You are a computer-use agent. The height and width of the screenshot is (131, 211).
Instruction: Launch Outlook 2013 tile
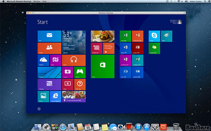coord(138,73)
